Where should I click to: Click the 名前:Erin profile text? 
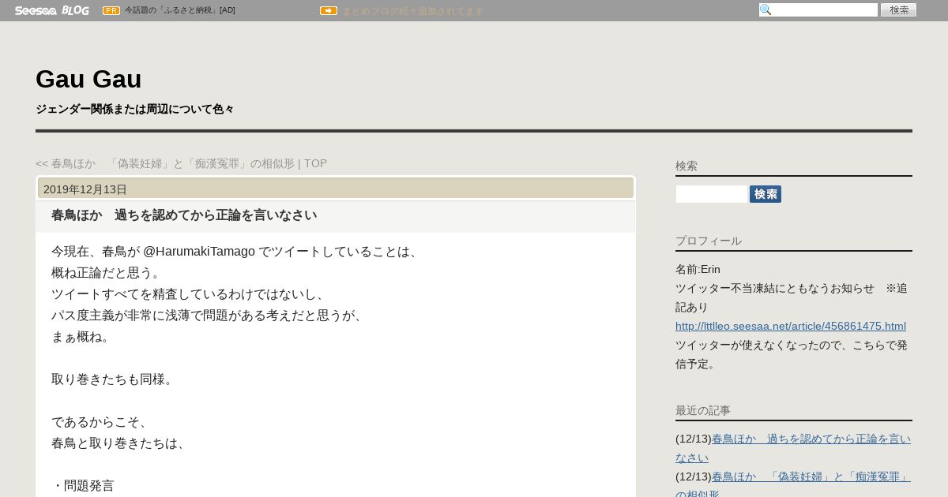point(698,269)
